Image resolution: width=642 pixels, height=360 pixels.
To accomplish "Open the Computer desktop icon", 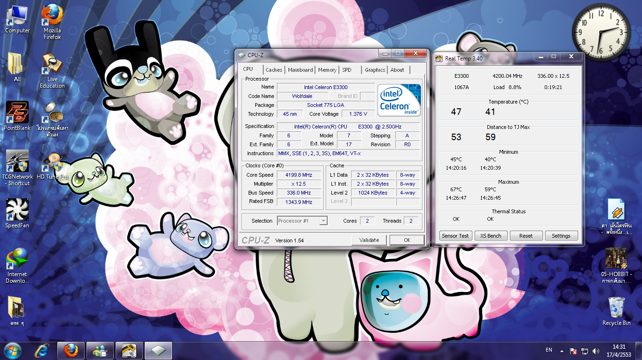I will (17, 20).
